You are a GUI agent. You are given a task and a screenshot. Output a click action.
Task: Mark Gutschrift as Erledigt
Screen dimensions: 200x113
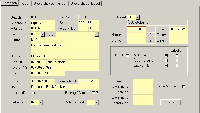pyautogui.click(x=177, y=55)
